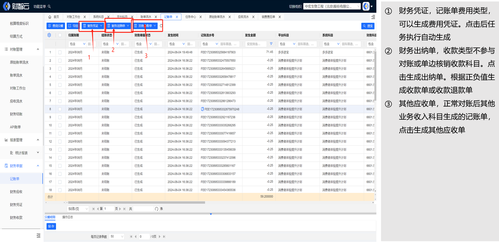Click the 费用分摊 button

pyautogui.click(x=55, y=26)
